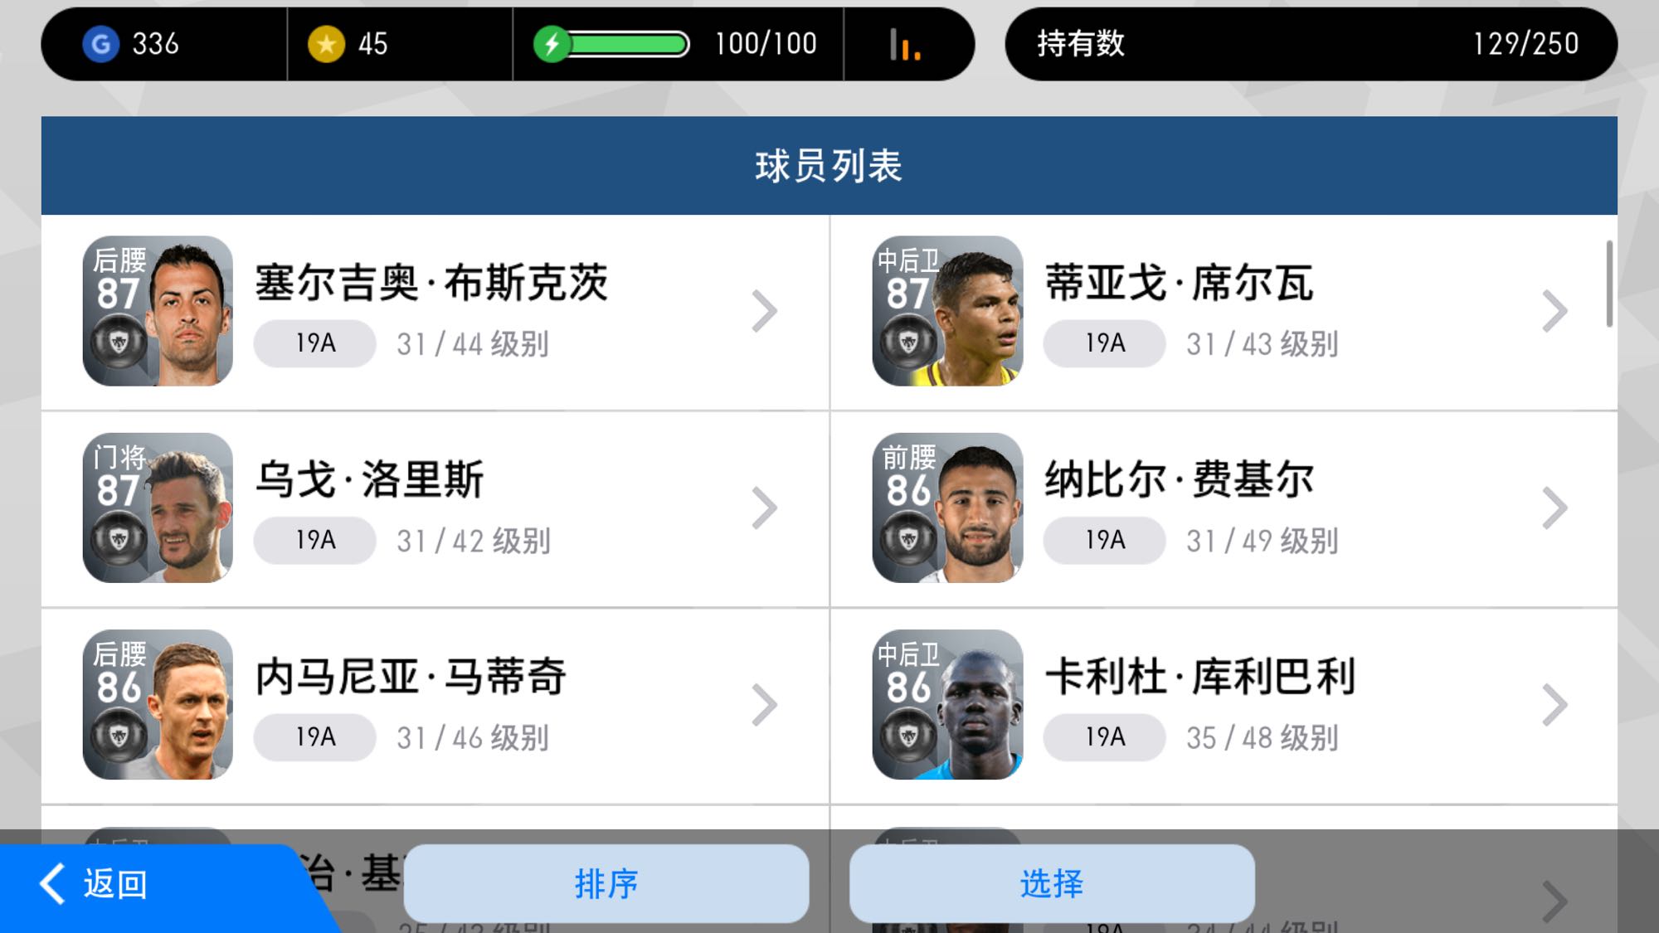Click the back arrow labeled 返回
The image size is (1659, 933).
click(x=93, y=884)
